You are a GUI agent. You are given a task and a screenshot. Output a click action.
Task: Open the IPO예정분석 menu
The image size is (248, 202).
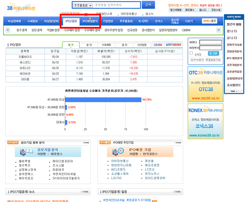[90, 21]
